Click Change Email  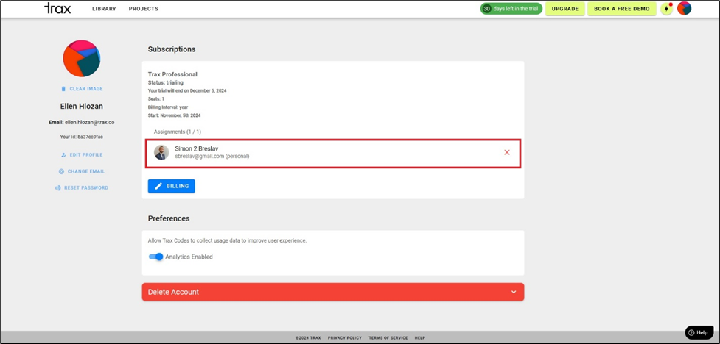coord(82,171)
